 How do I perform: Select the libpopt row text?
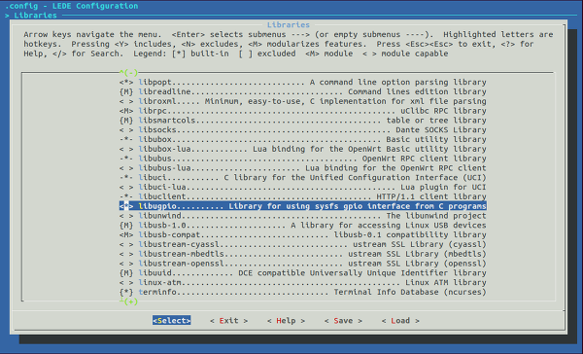312,83
